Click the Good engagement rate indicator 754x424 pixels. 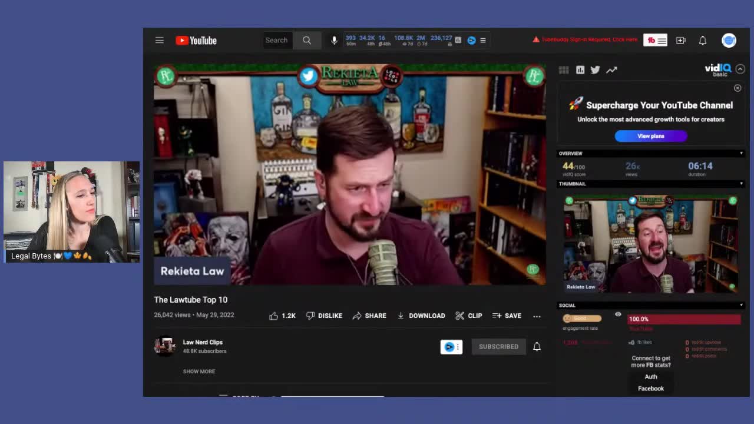(x=582, y=319)
